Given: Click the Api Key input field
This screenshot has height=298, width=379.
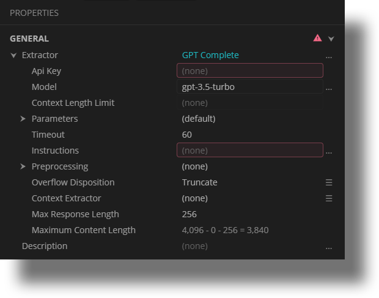Looking at the screenshot, I should [x=249, y=71].
